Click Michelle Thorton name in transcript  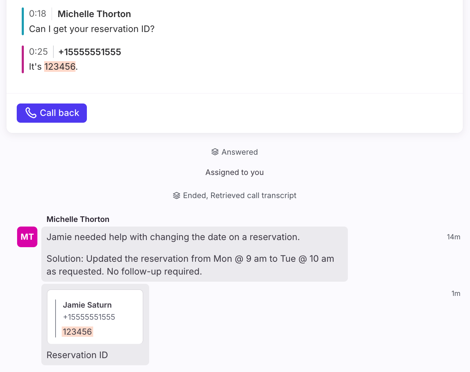(x=94, y=14)
